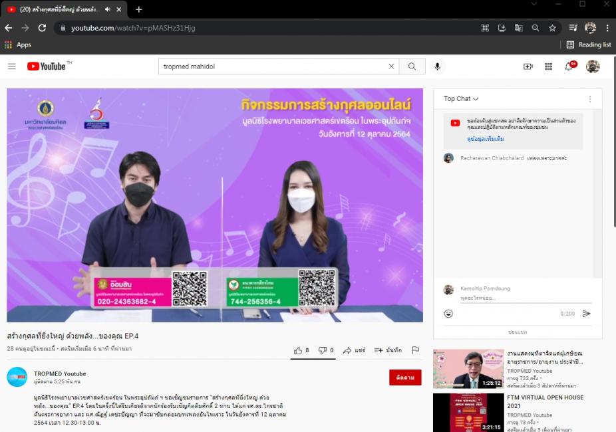616x432 pixels.
Task: Open the notifications bell
Action: coord(569,66)
